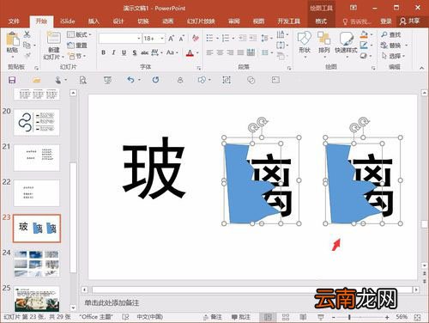The height and width of the screenshot is (323, 429).
Task: Click the Reading view icon in status bar
Action: 303,317
